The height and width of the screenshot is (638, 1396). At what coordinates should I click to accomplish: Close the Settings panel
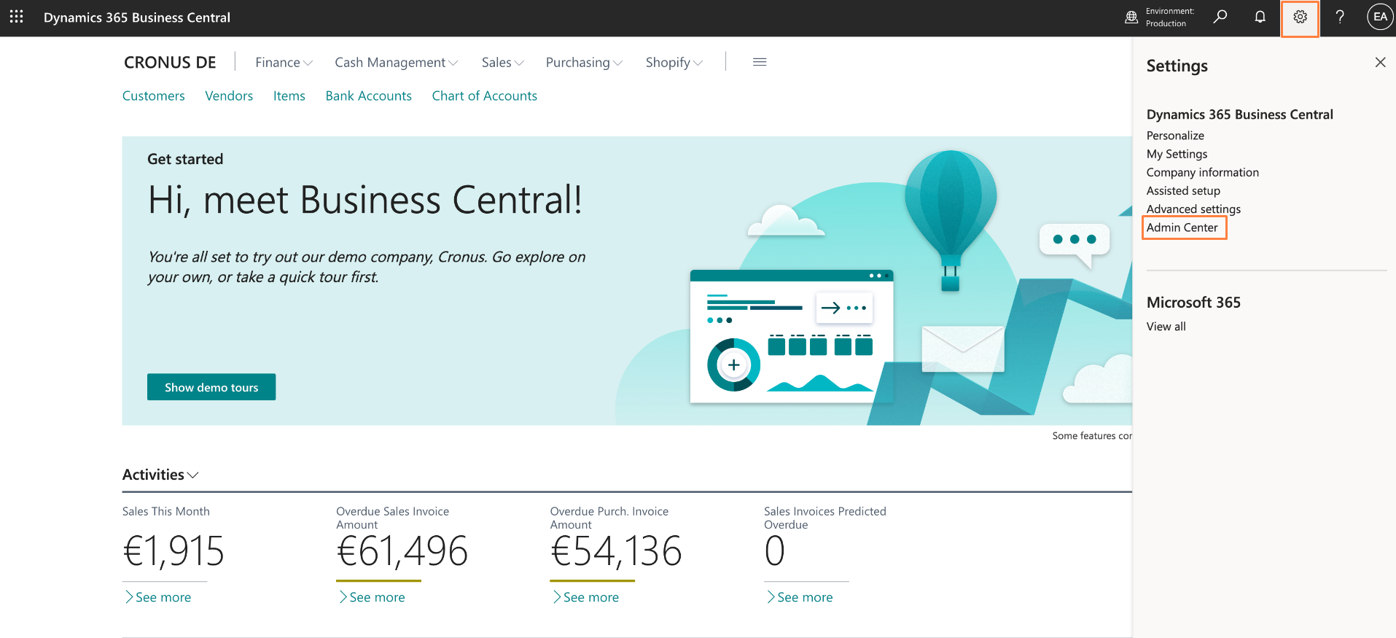(1380, 63)
